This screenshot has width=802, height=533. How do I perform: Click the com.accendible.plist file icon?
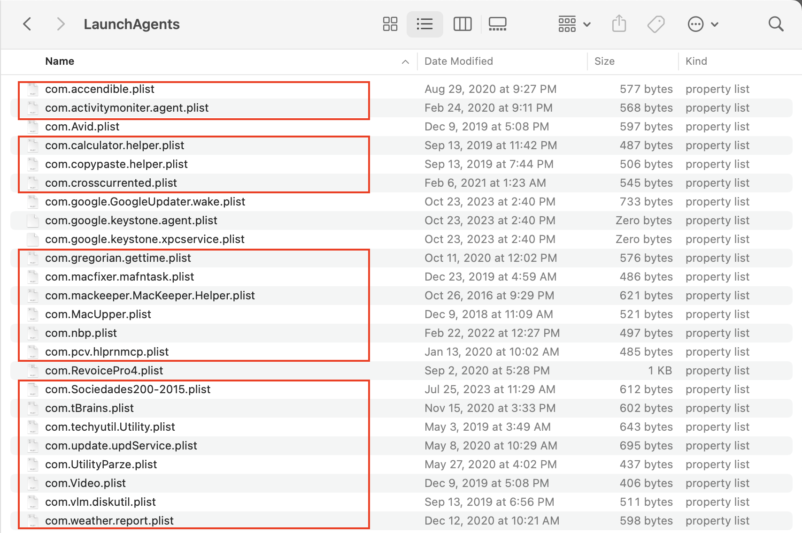pos(33,89)
